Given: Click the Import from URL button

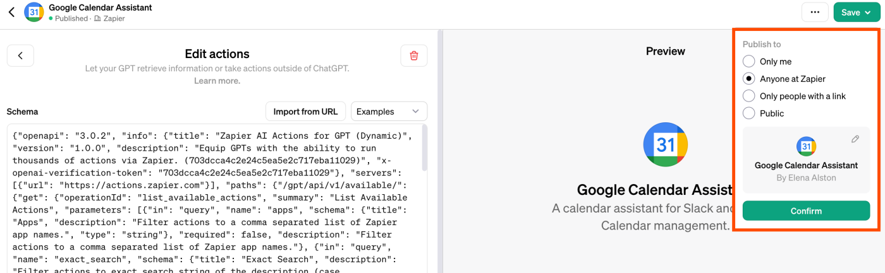Looking at the screenshot, I should pyautogui.click(x=305, y=112).
